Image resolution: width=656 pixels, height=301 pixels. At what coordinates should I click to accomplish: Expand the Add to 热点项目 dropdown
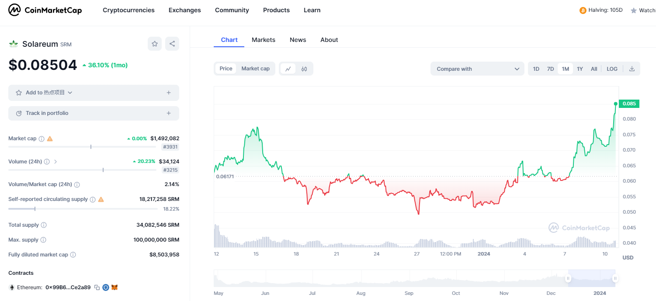point(70,93)
